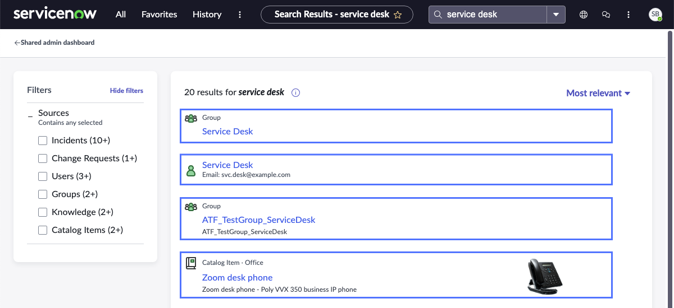Open the ATF_TestGroup_ServiceDesk result
674x308 pixels.
tap(259, 220)
